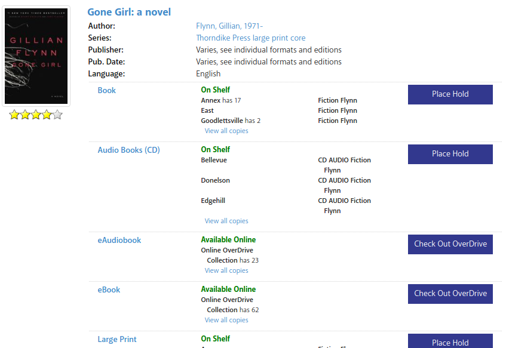Open the Gone Girl: a novel title link
506x348 pixels.
point(129,12)
